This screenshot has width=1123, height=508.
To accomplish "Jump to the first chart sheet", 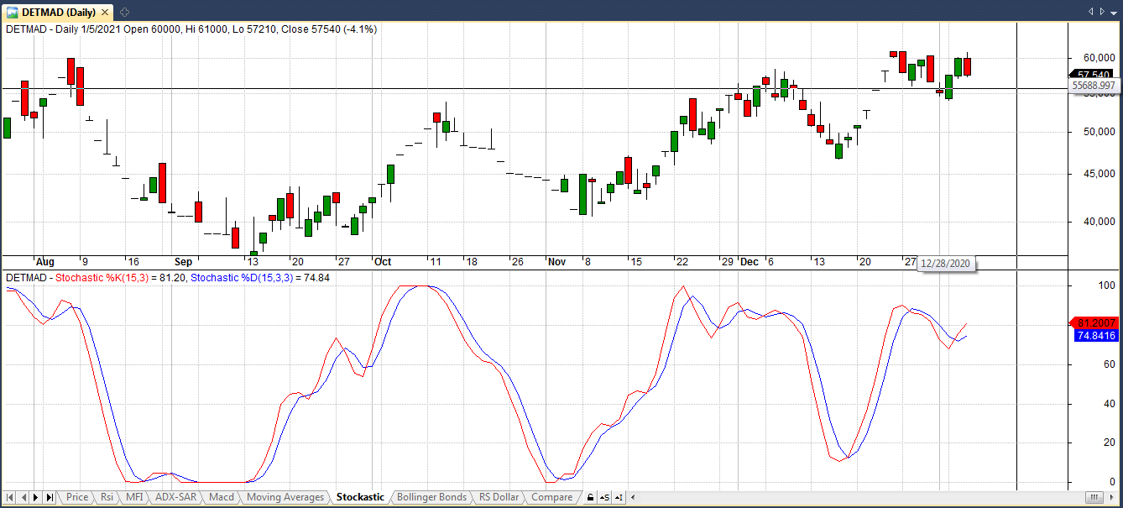I will pos(9,498).
